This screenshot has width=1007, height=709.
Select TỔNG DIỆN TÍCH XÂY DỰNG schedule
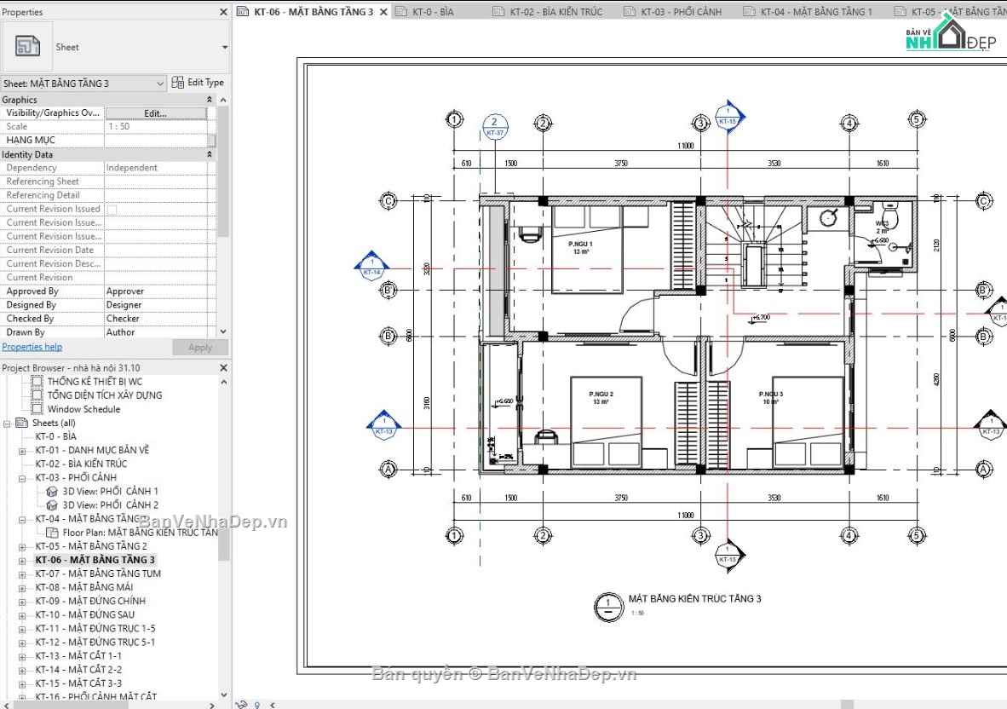pyautogui.click(x=105, y=395)
